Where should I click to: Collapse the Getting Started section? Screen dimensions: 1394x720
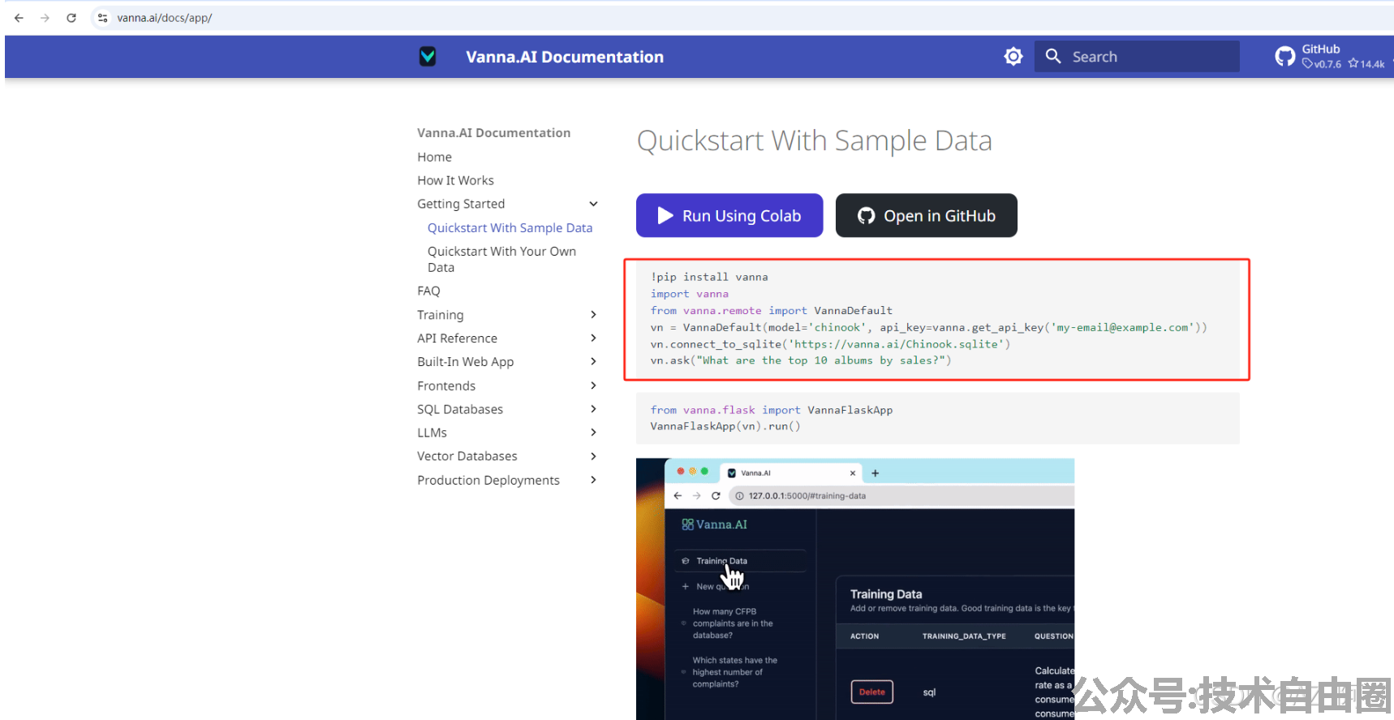[x=593, y=204]
